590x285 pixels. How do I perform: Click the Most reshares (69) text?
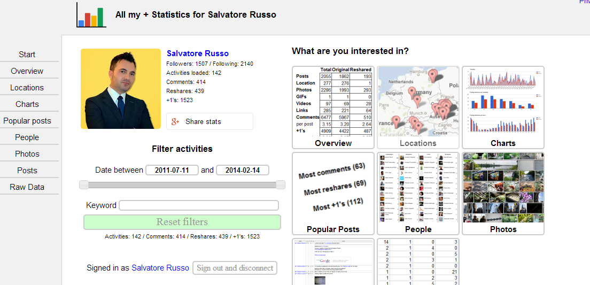point(335,188)
